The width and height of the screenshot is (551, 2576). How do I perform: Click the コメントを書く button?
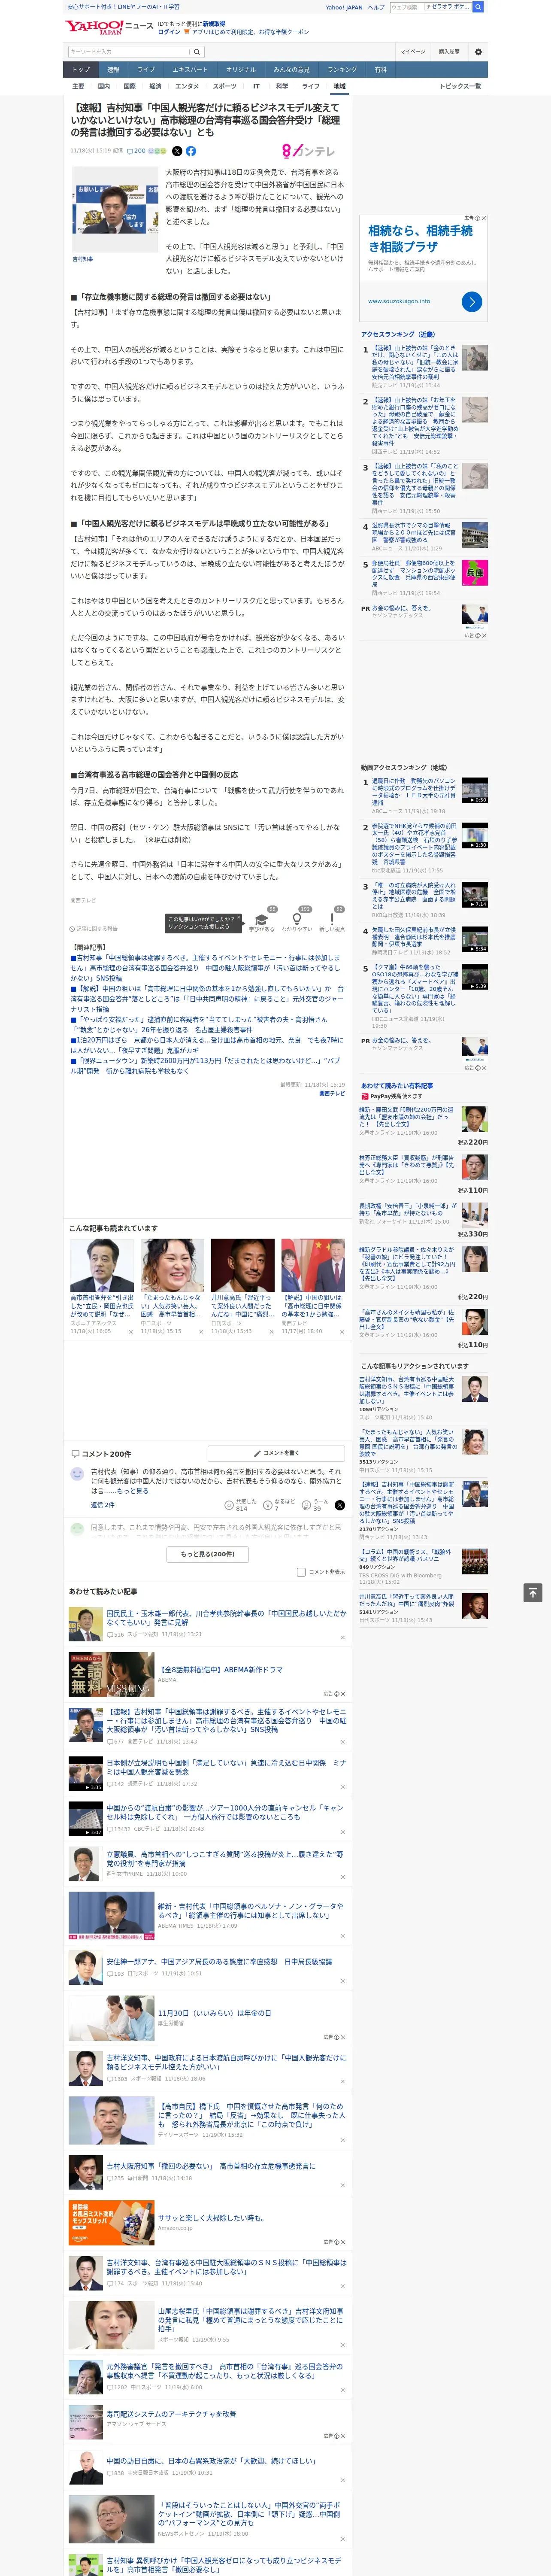click(x=277, y=1453)
